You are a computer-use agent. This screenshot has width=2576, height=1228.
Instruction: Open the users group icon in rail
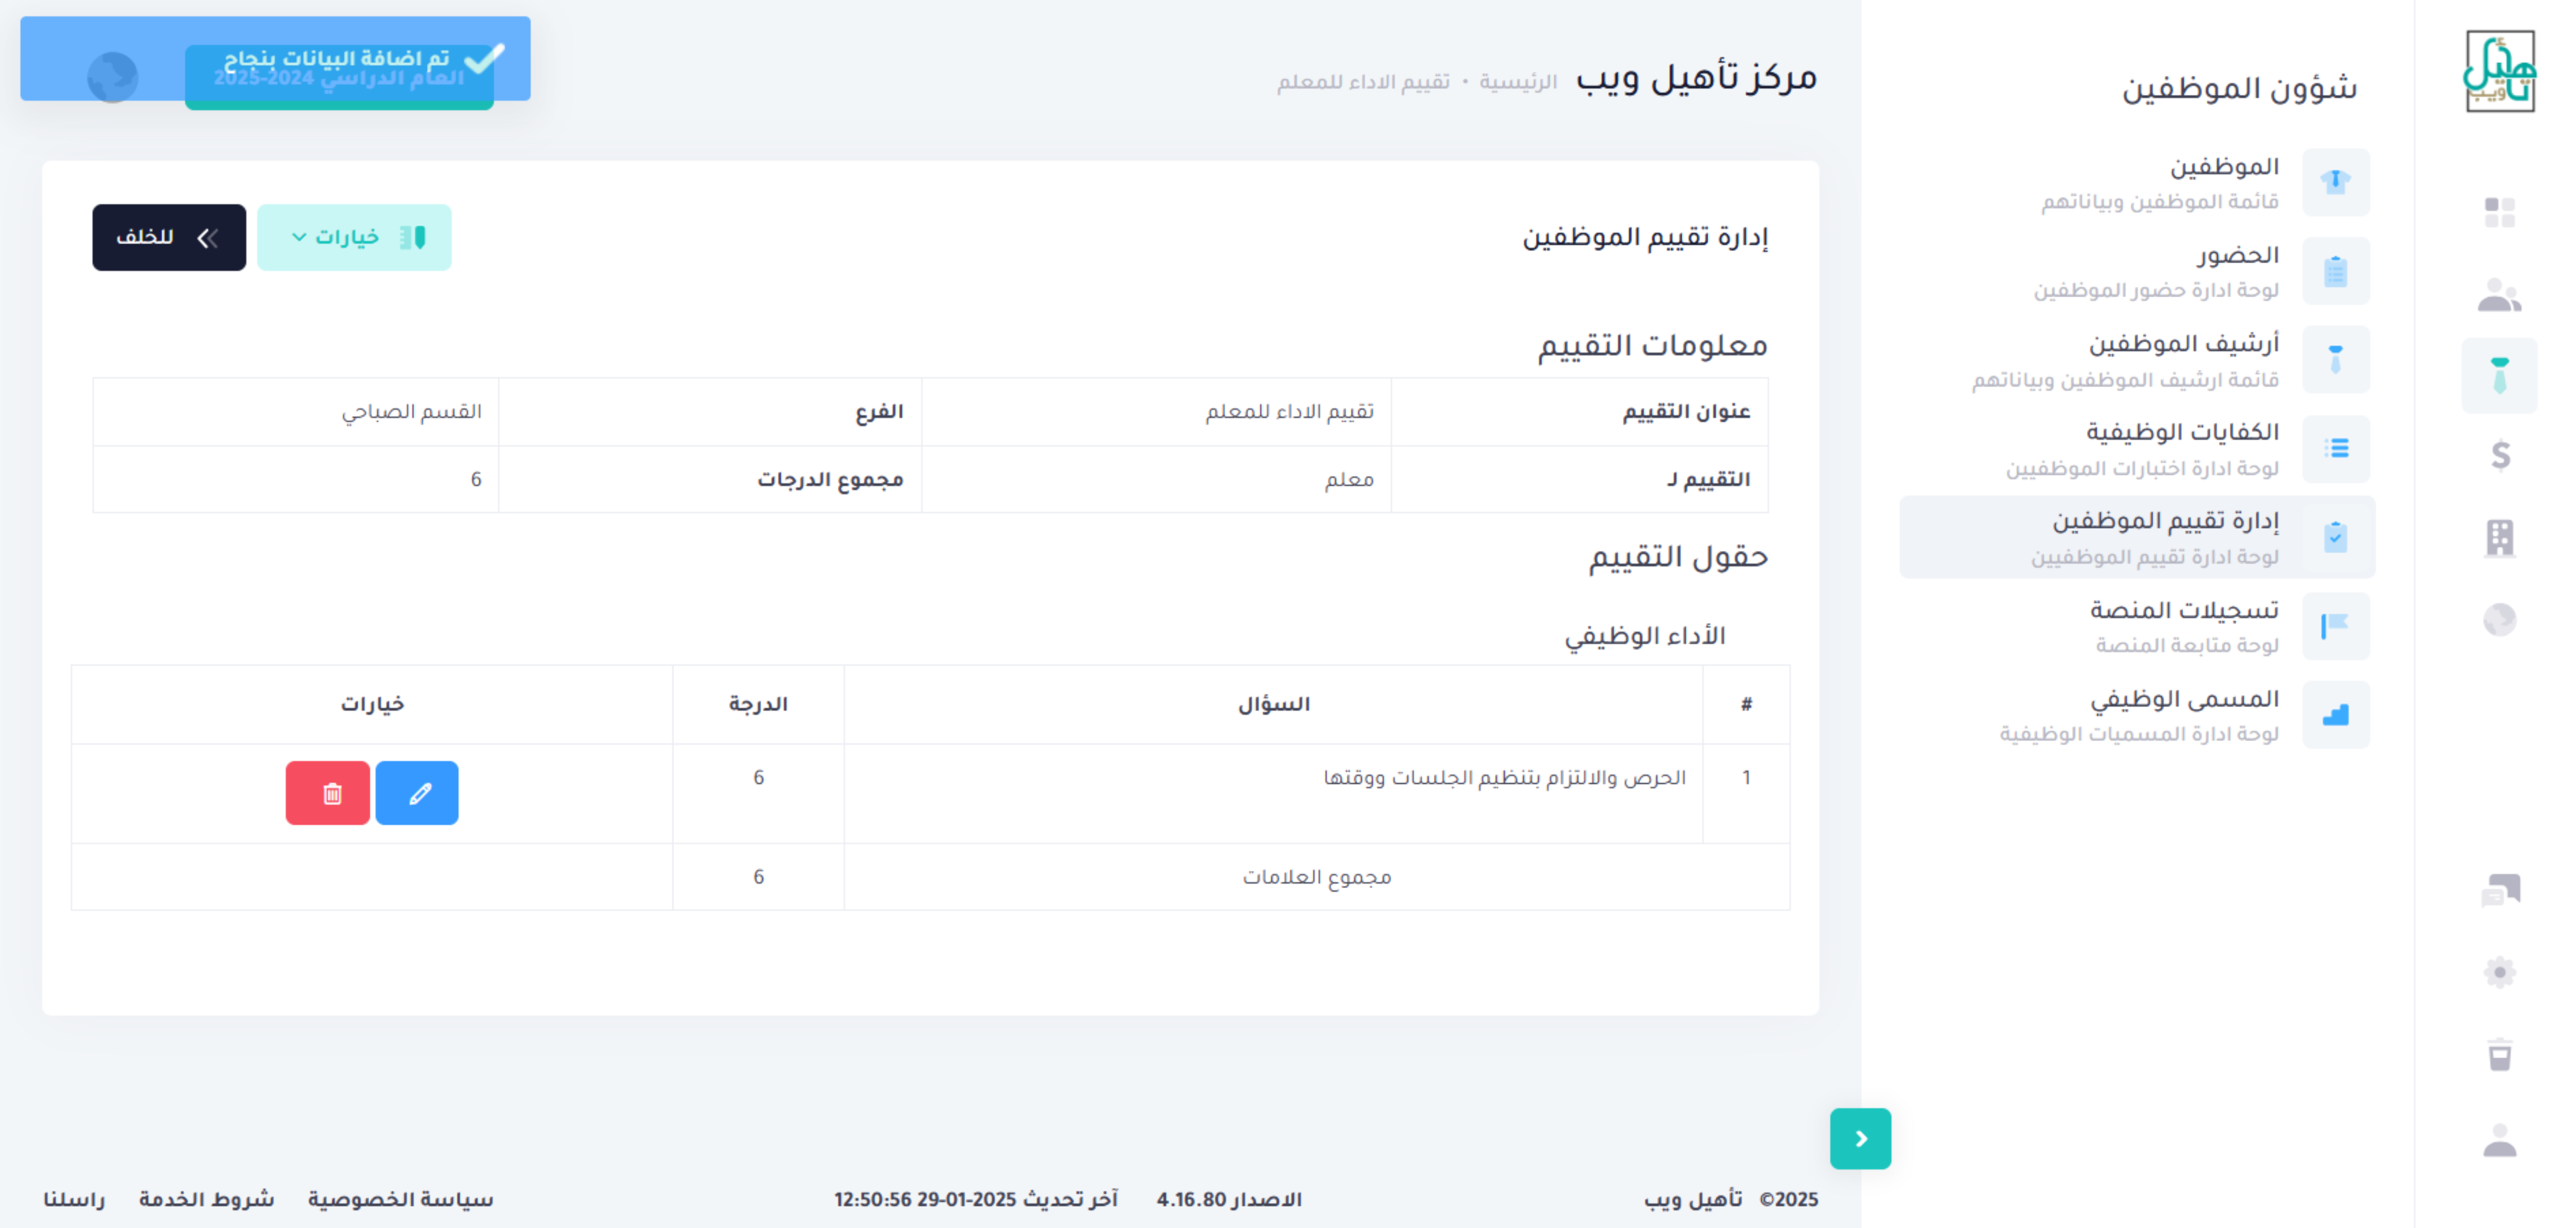pyautogui.click(x=2499, y=295)
